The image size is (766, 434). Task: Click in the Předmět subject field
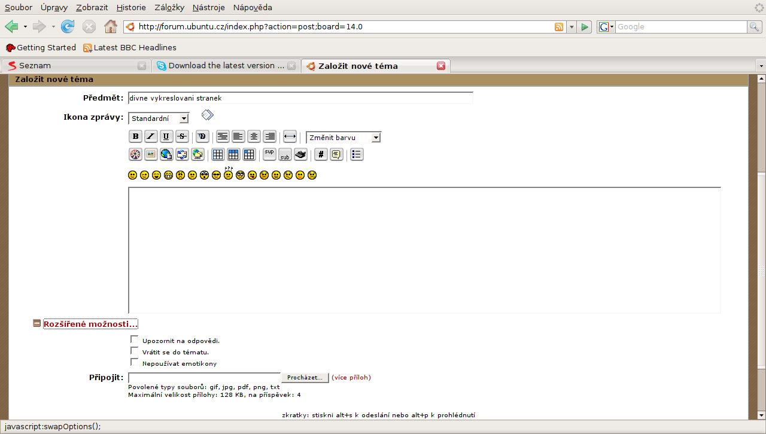click(x=300, y=98)
